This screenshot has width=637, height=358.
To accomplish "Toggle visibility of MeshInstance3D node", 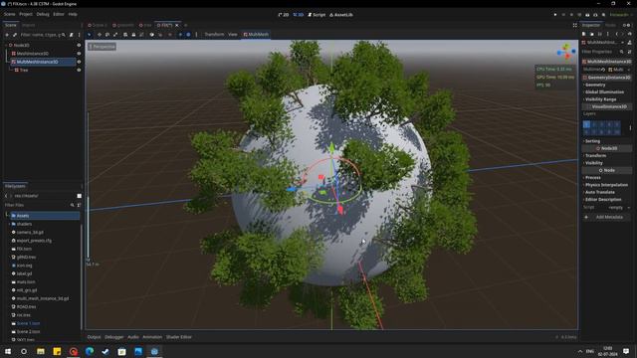I will (x=79, y=53).
